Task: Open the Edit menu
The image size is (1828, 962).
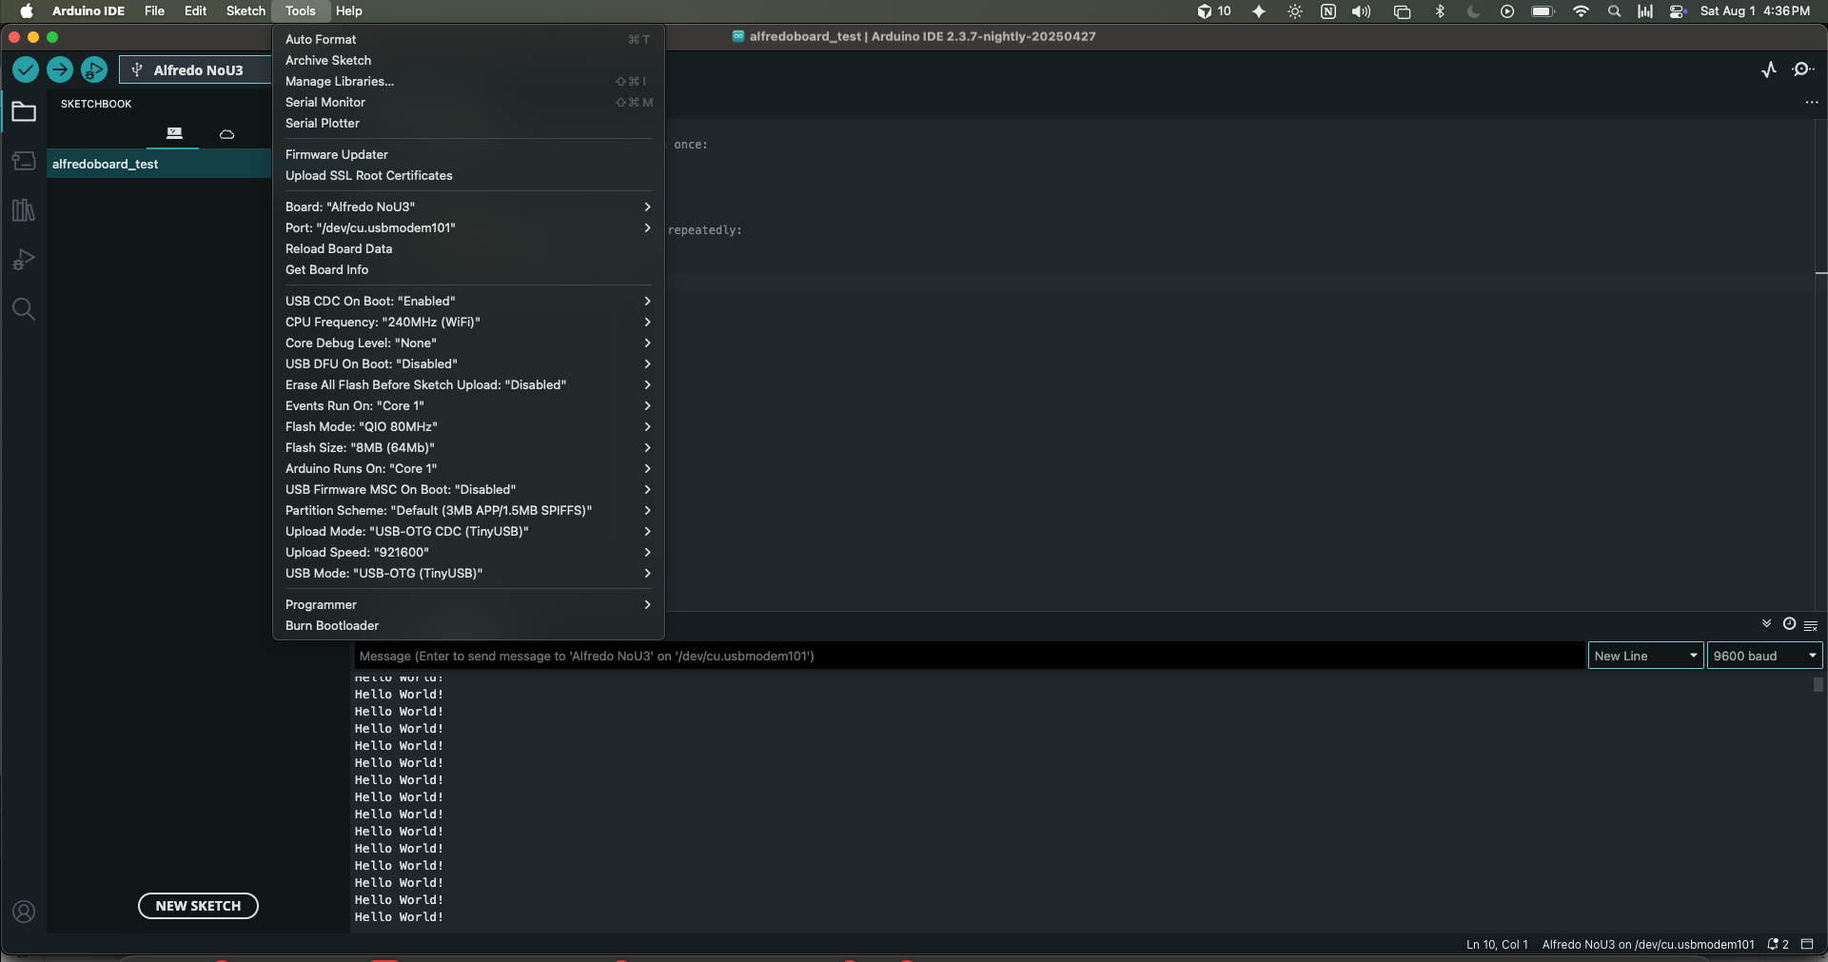Action: (x=195, y=11)
